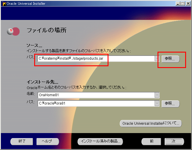Go back with the 前 button
Image resolution: width=192 pixels, height=150 pixels.
pyautogui.click(x=151, y=142)
